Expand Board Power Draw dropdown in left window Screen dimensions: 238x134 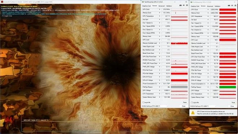(x=159, y=53)
